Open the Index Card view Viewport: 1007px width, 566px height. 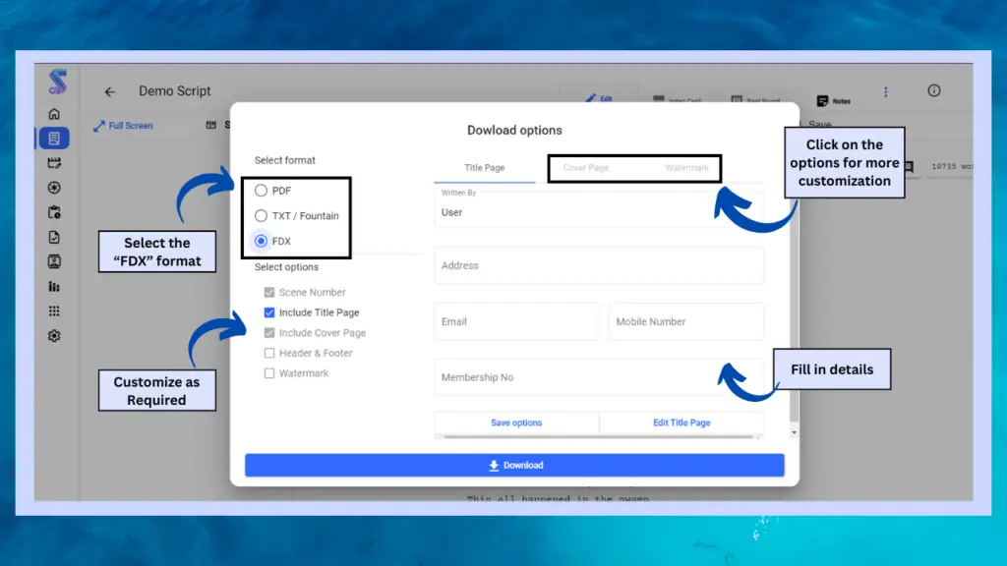coord(677,99)
